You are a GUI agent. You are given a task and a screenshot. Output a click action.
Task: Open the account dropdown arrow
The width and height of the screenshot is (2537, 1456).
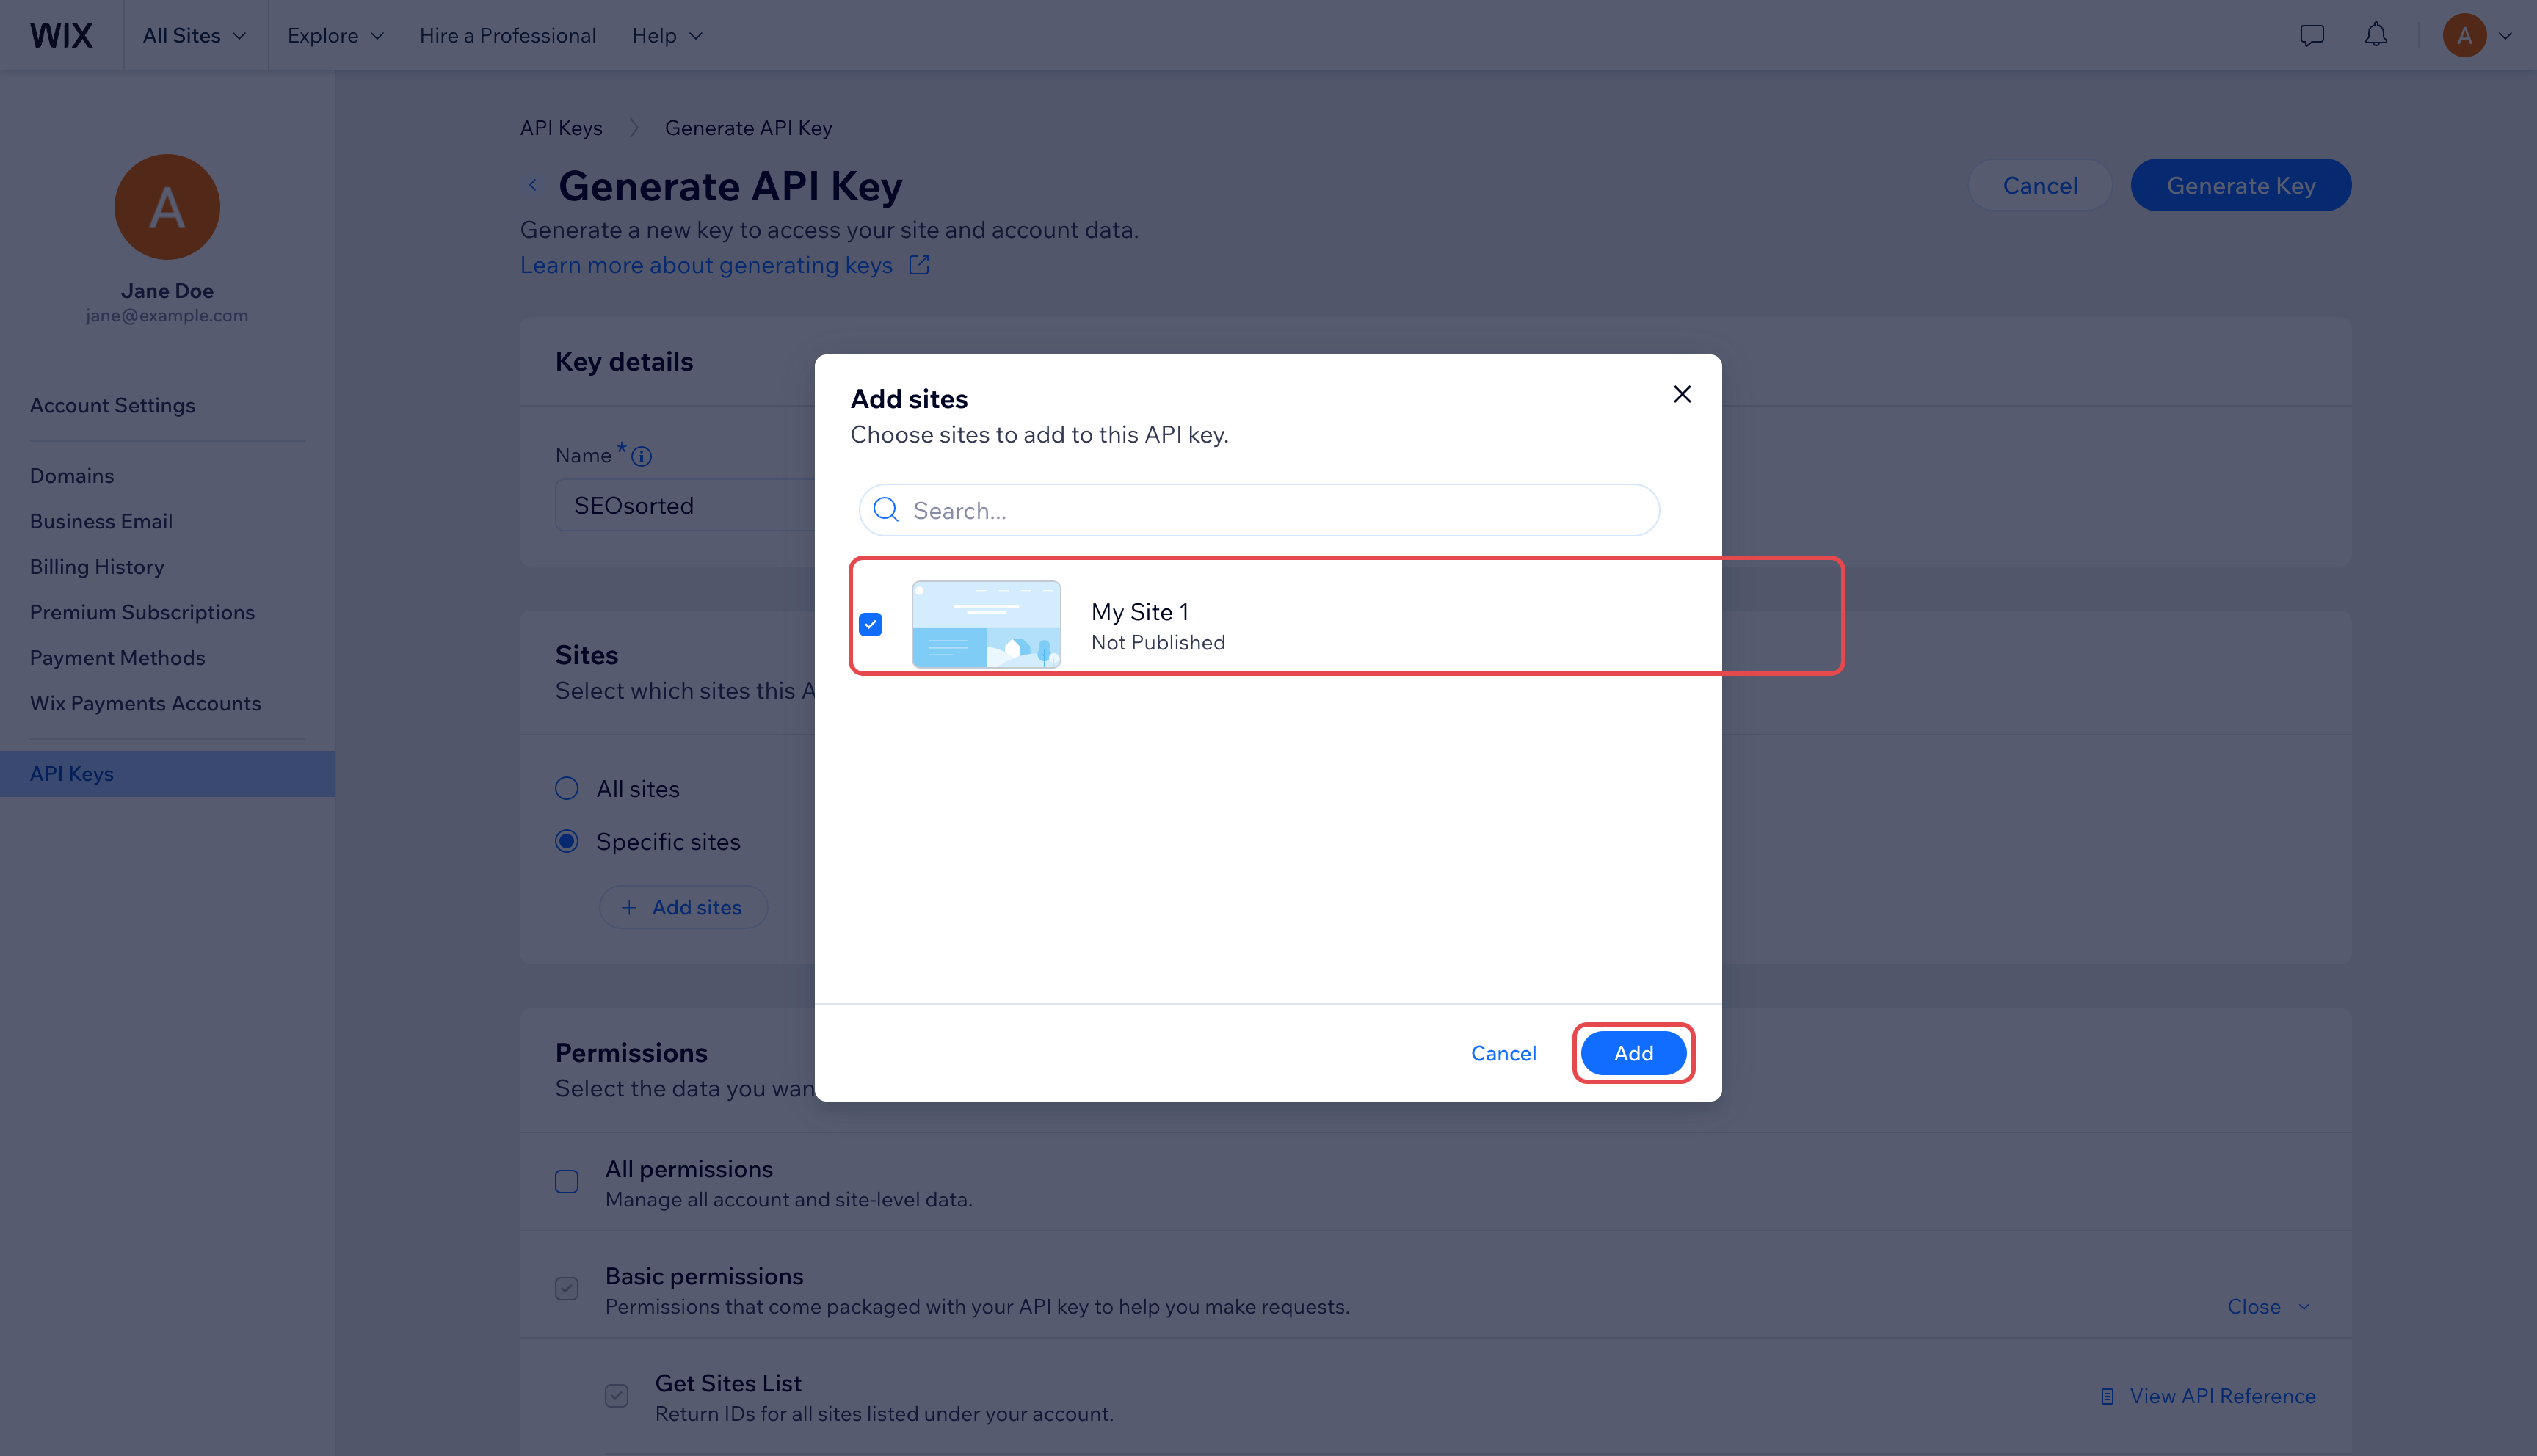(2505, 36)
